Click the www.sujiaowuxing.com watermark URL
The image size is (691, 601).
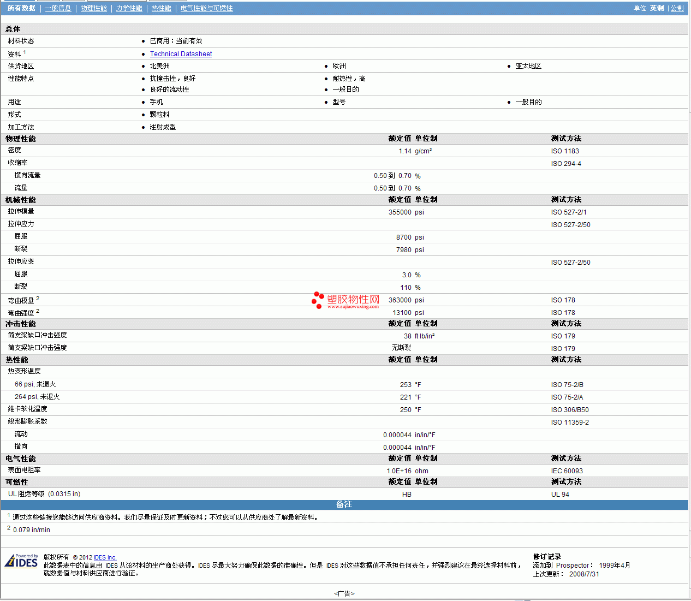pos(353,307)
